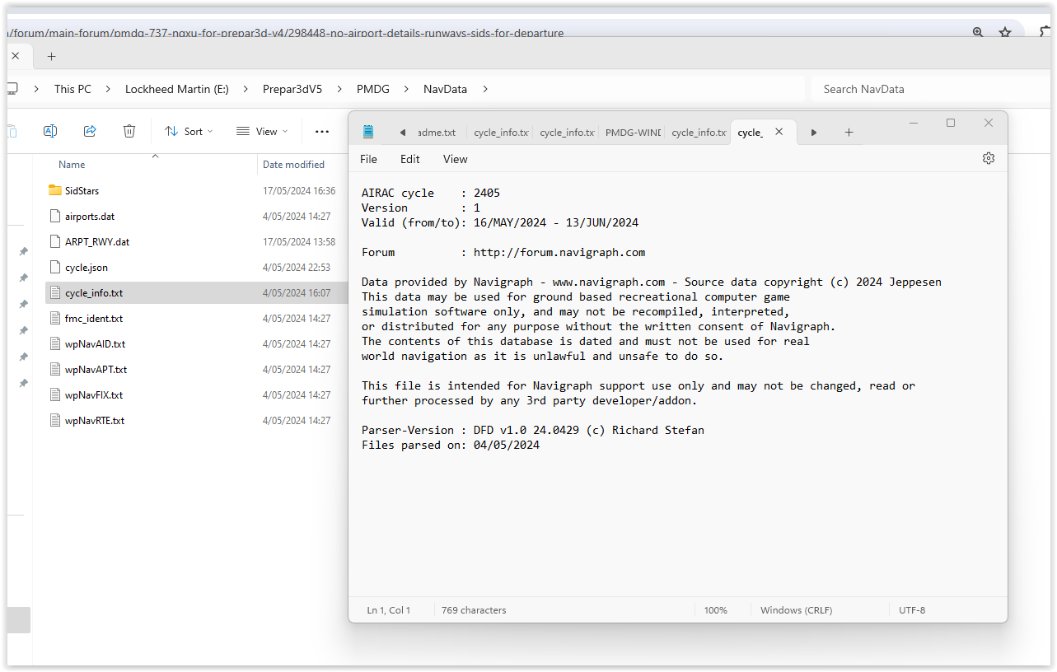This screenshot has width=1057, height=672.
Task: Add a new Notepad tab
Action: 849,132
